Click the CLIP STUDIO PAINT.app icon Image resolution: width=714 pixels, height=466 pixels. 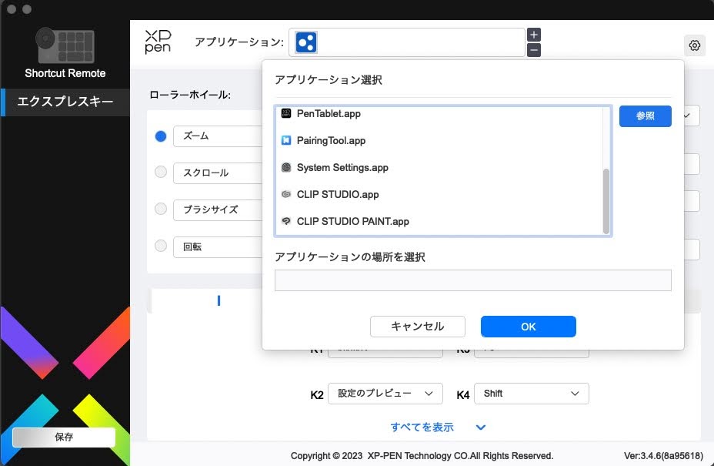[286, 221]
